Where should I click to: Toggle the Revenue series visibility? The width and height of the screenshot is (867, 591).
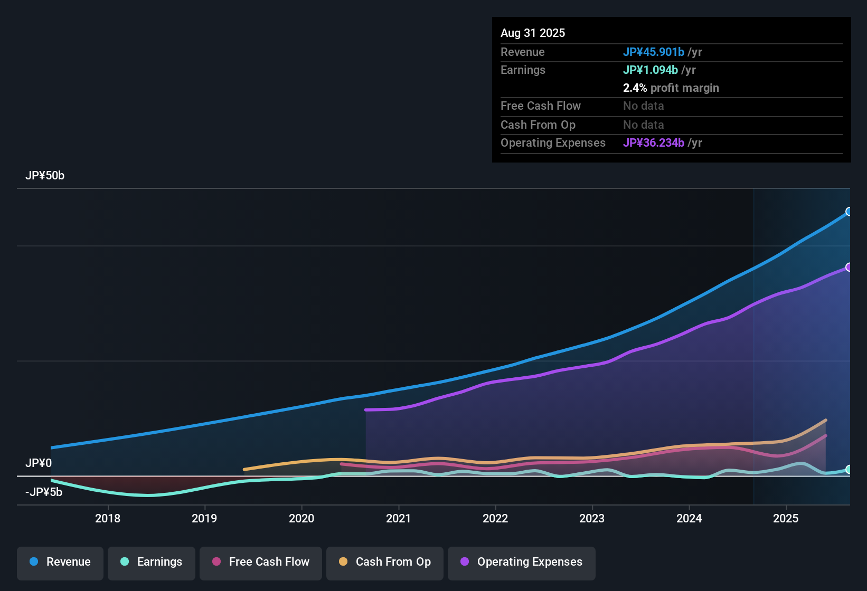(60, 562)
